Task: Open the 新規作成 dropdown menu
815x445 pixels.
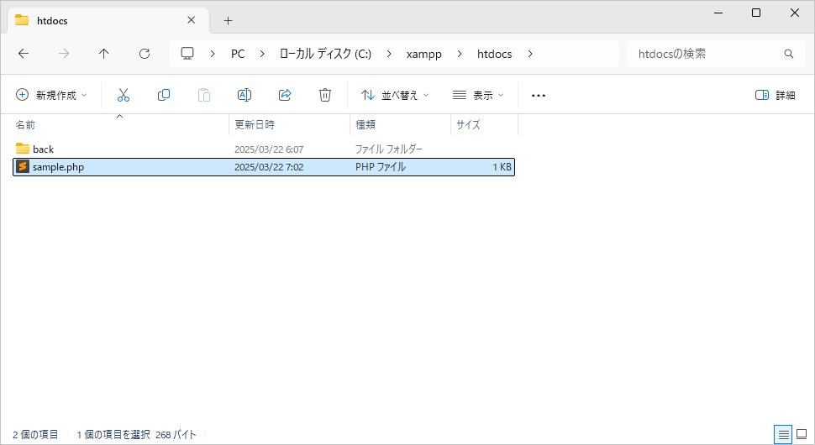Action: (x=51, y=95)
